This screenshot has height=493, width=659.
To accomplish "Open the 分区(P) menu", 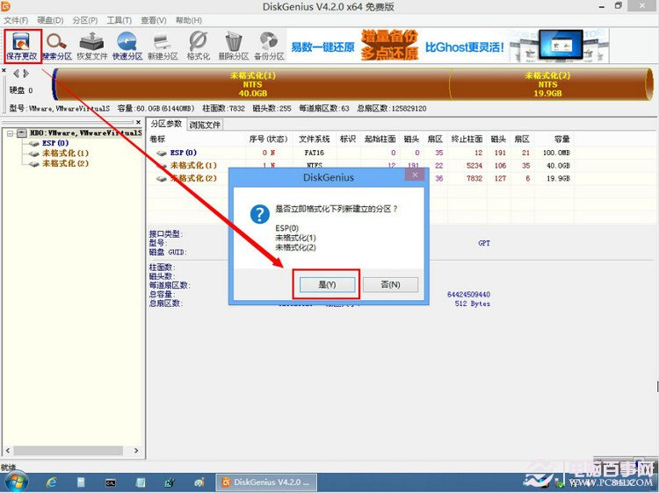I will coord(85,20).
